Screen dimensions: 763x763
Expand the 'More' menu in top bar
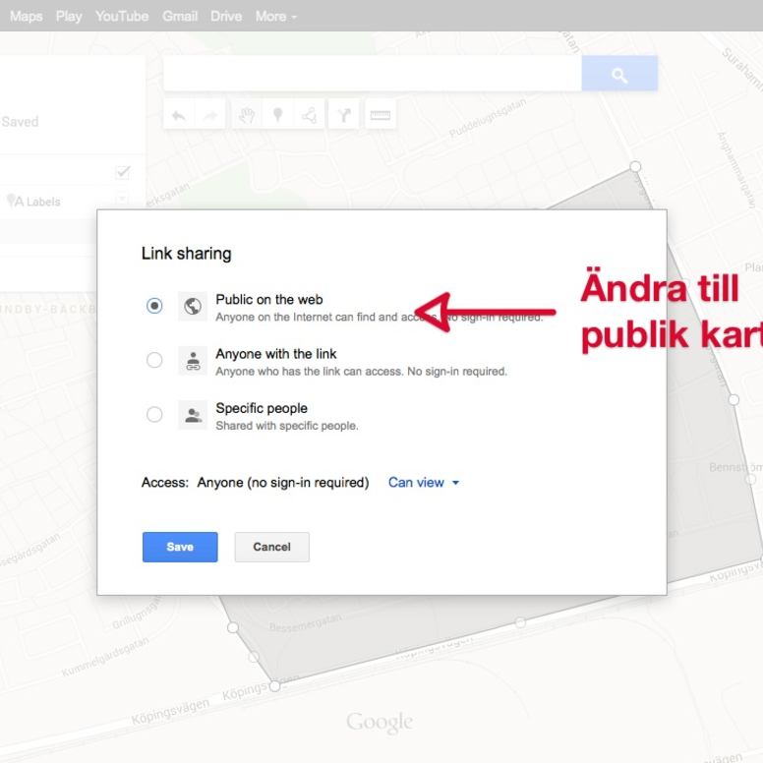[x=275, y=16]
